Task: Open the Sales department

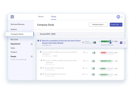Action: pyautogui.click(x=13, y=48)
